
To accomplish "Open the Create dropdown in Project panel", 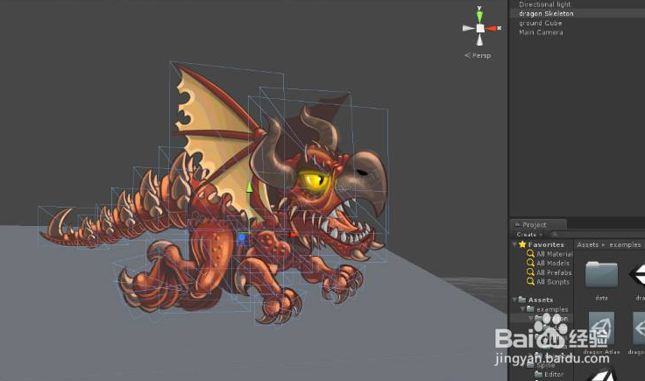I will [529, 234].
